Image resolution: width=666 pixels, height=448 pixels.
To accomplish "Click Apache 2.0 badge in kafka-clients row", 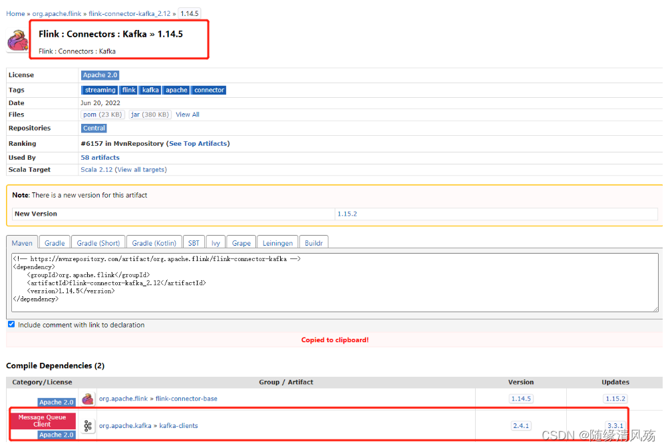I will 57,435.
